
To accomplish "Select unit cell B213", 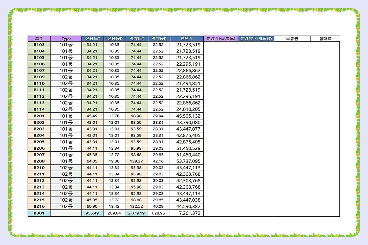I will click(x=39, y=187).
